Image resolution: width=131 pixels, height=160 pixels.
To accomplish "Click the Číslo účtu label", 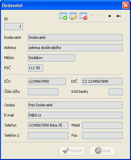I will coord(12,91).
